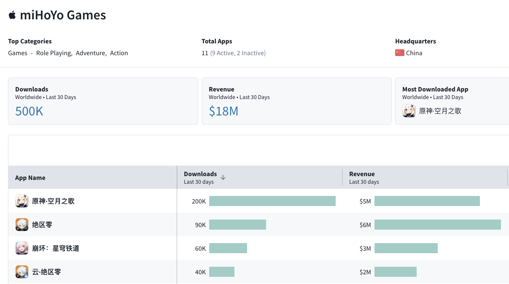Image resolution: width=509 pixels, height=284 pixels.
Task: Open the 原神·空月之歌 app name link in the table
Action: 53,201
